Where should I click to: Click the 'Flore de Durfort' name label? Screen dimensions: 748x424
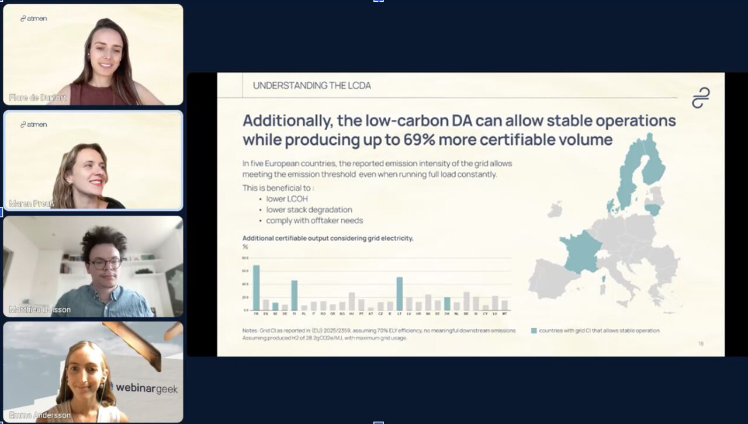coord(37,98)
